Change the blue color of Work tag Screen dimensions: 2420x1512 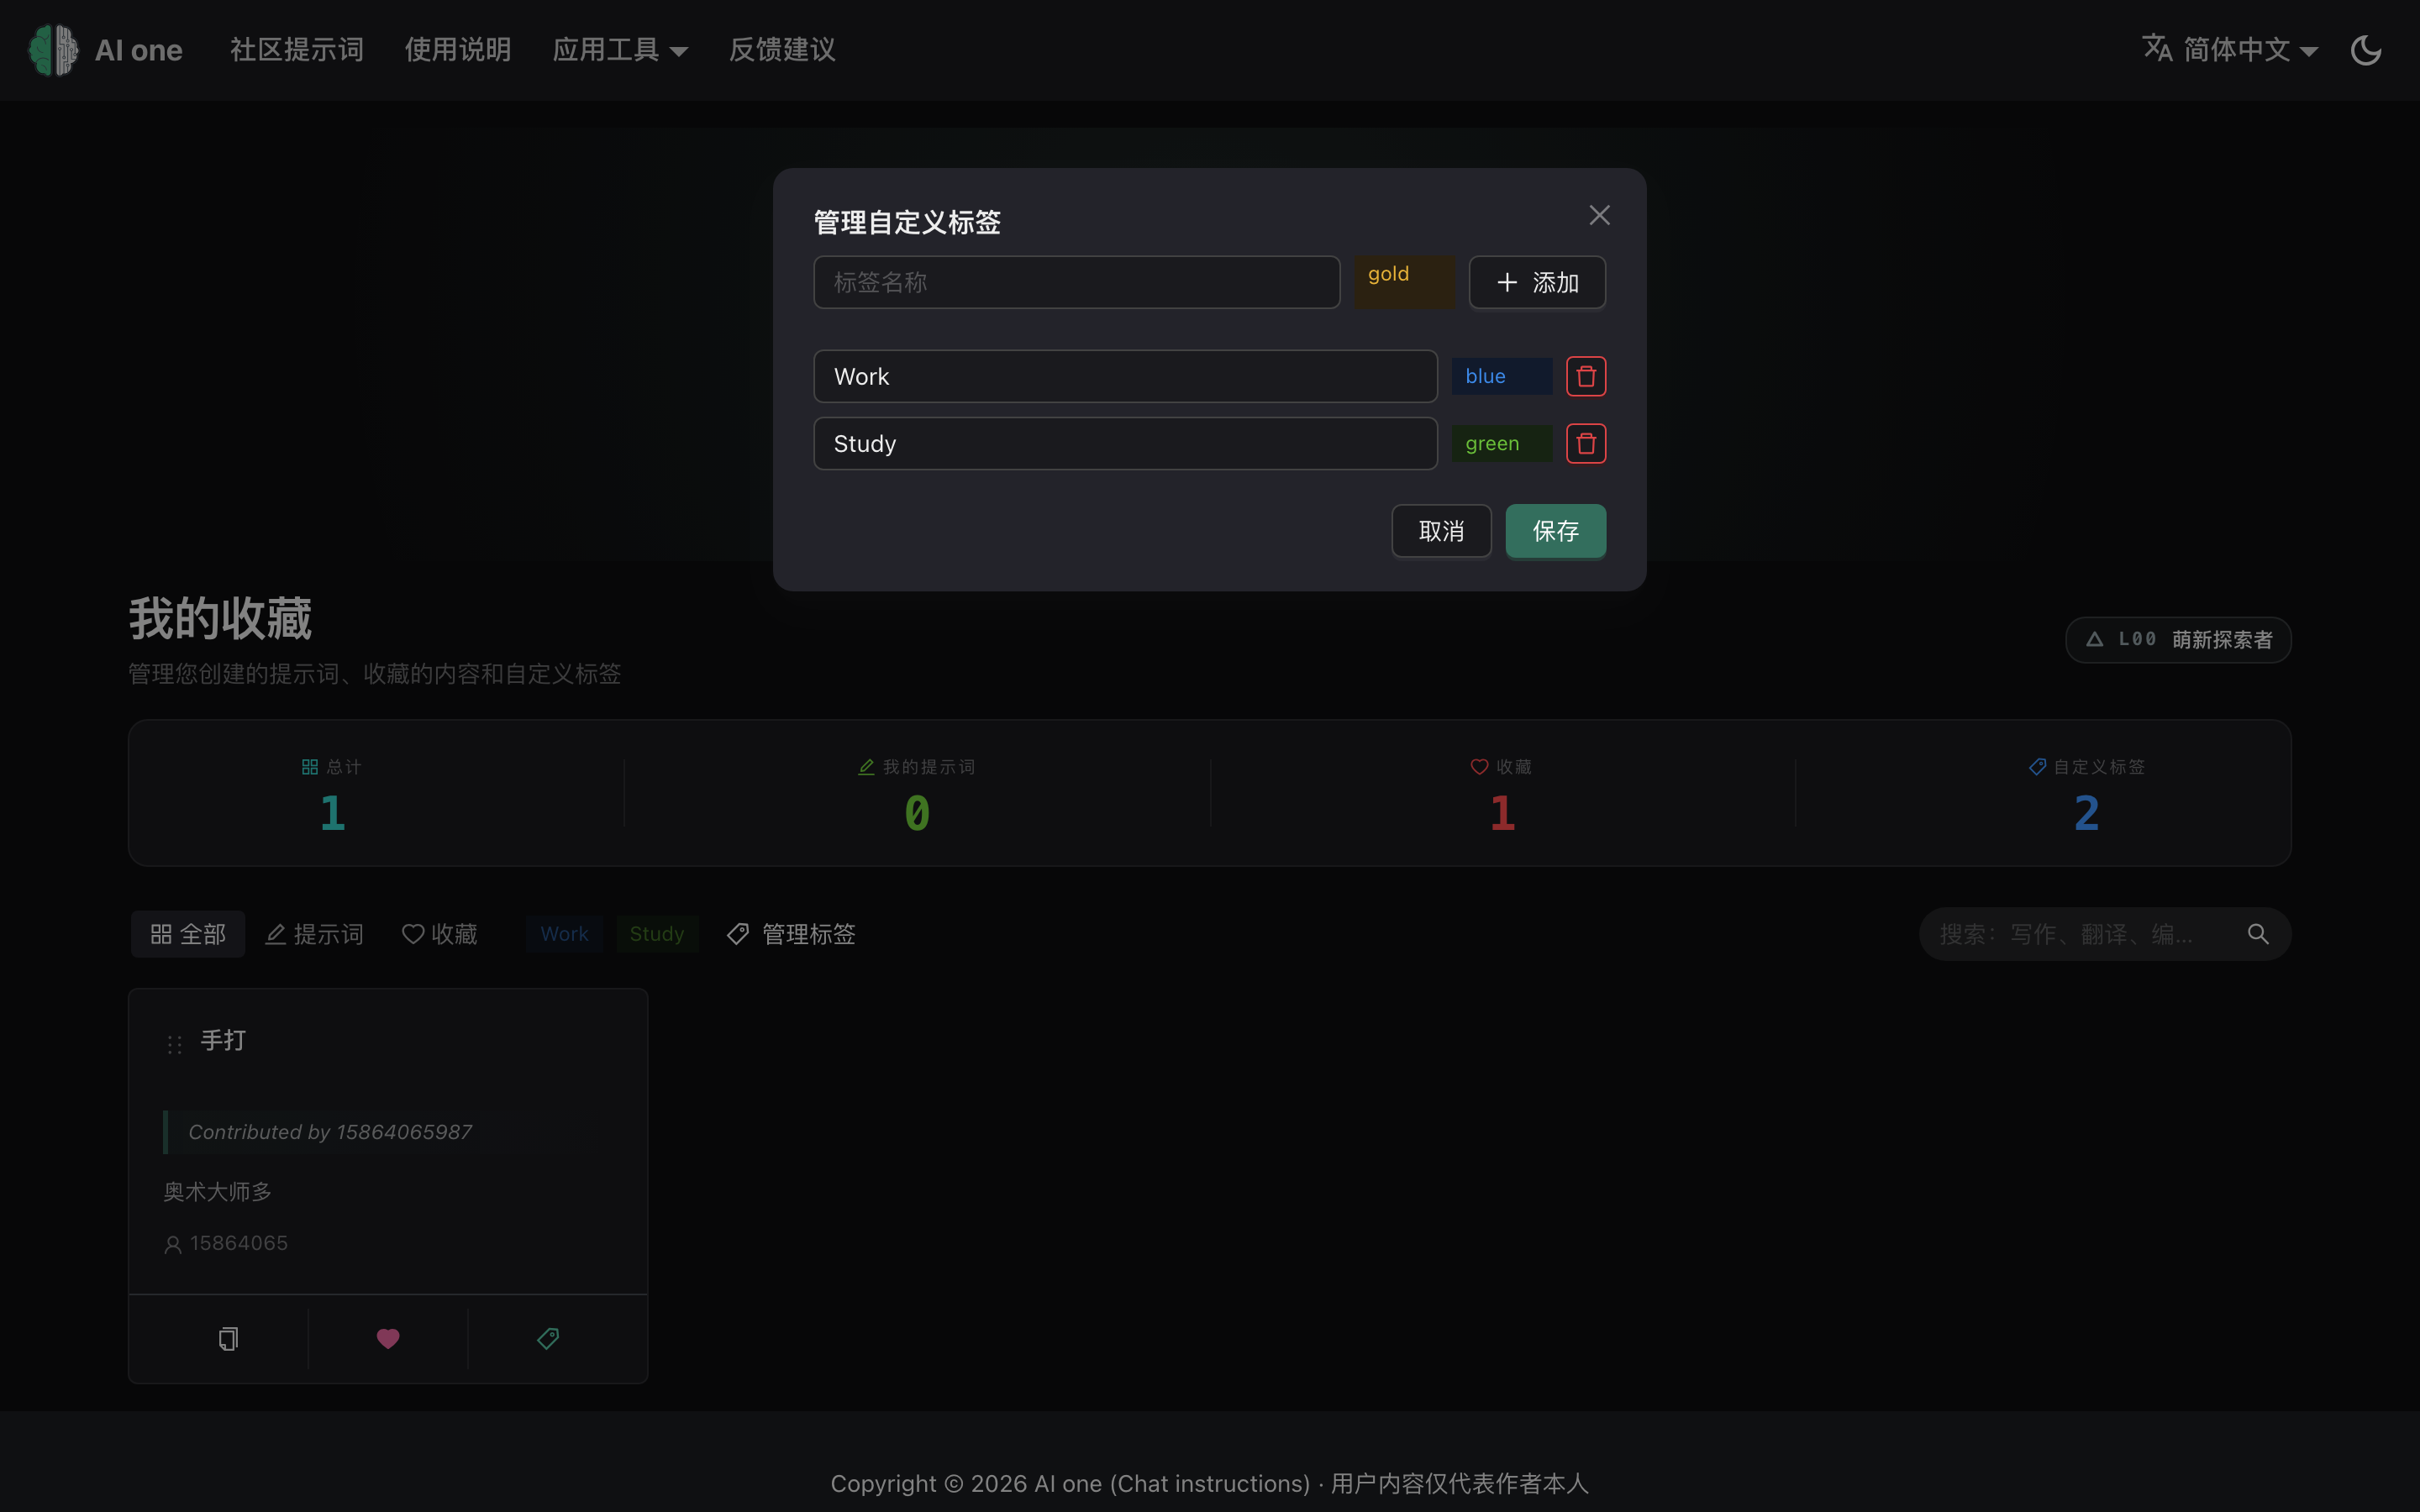[1501, 376]
